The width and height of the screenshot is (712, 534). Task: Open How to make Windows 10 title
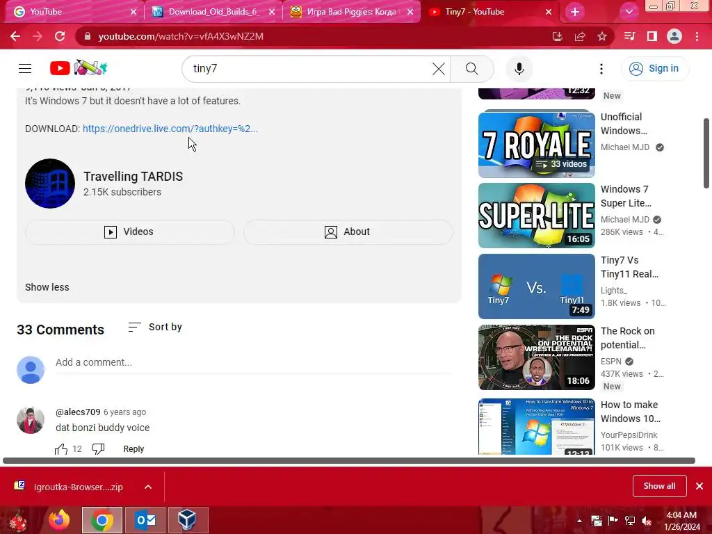coord(631,412)
